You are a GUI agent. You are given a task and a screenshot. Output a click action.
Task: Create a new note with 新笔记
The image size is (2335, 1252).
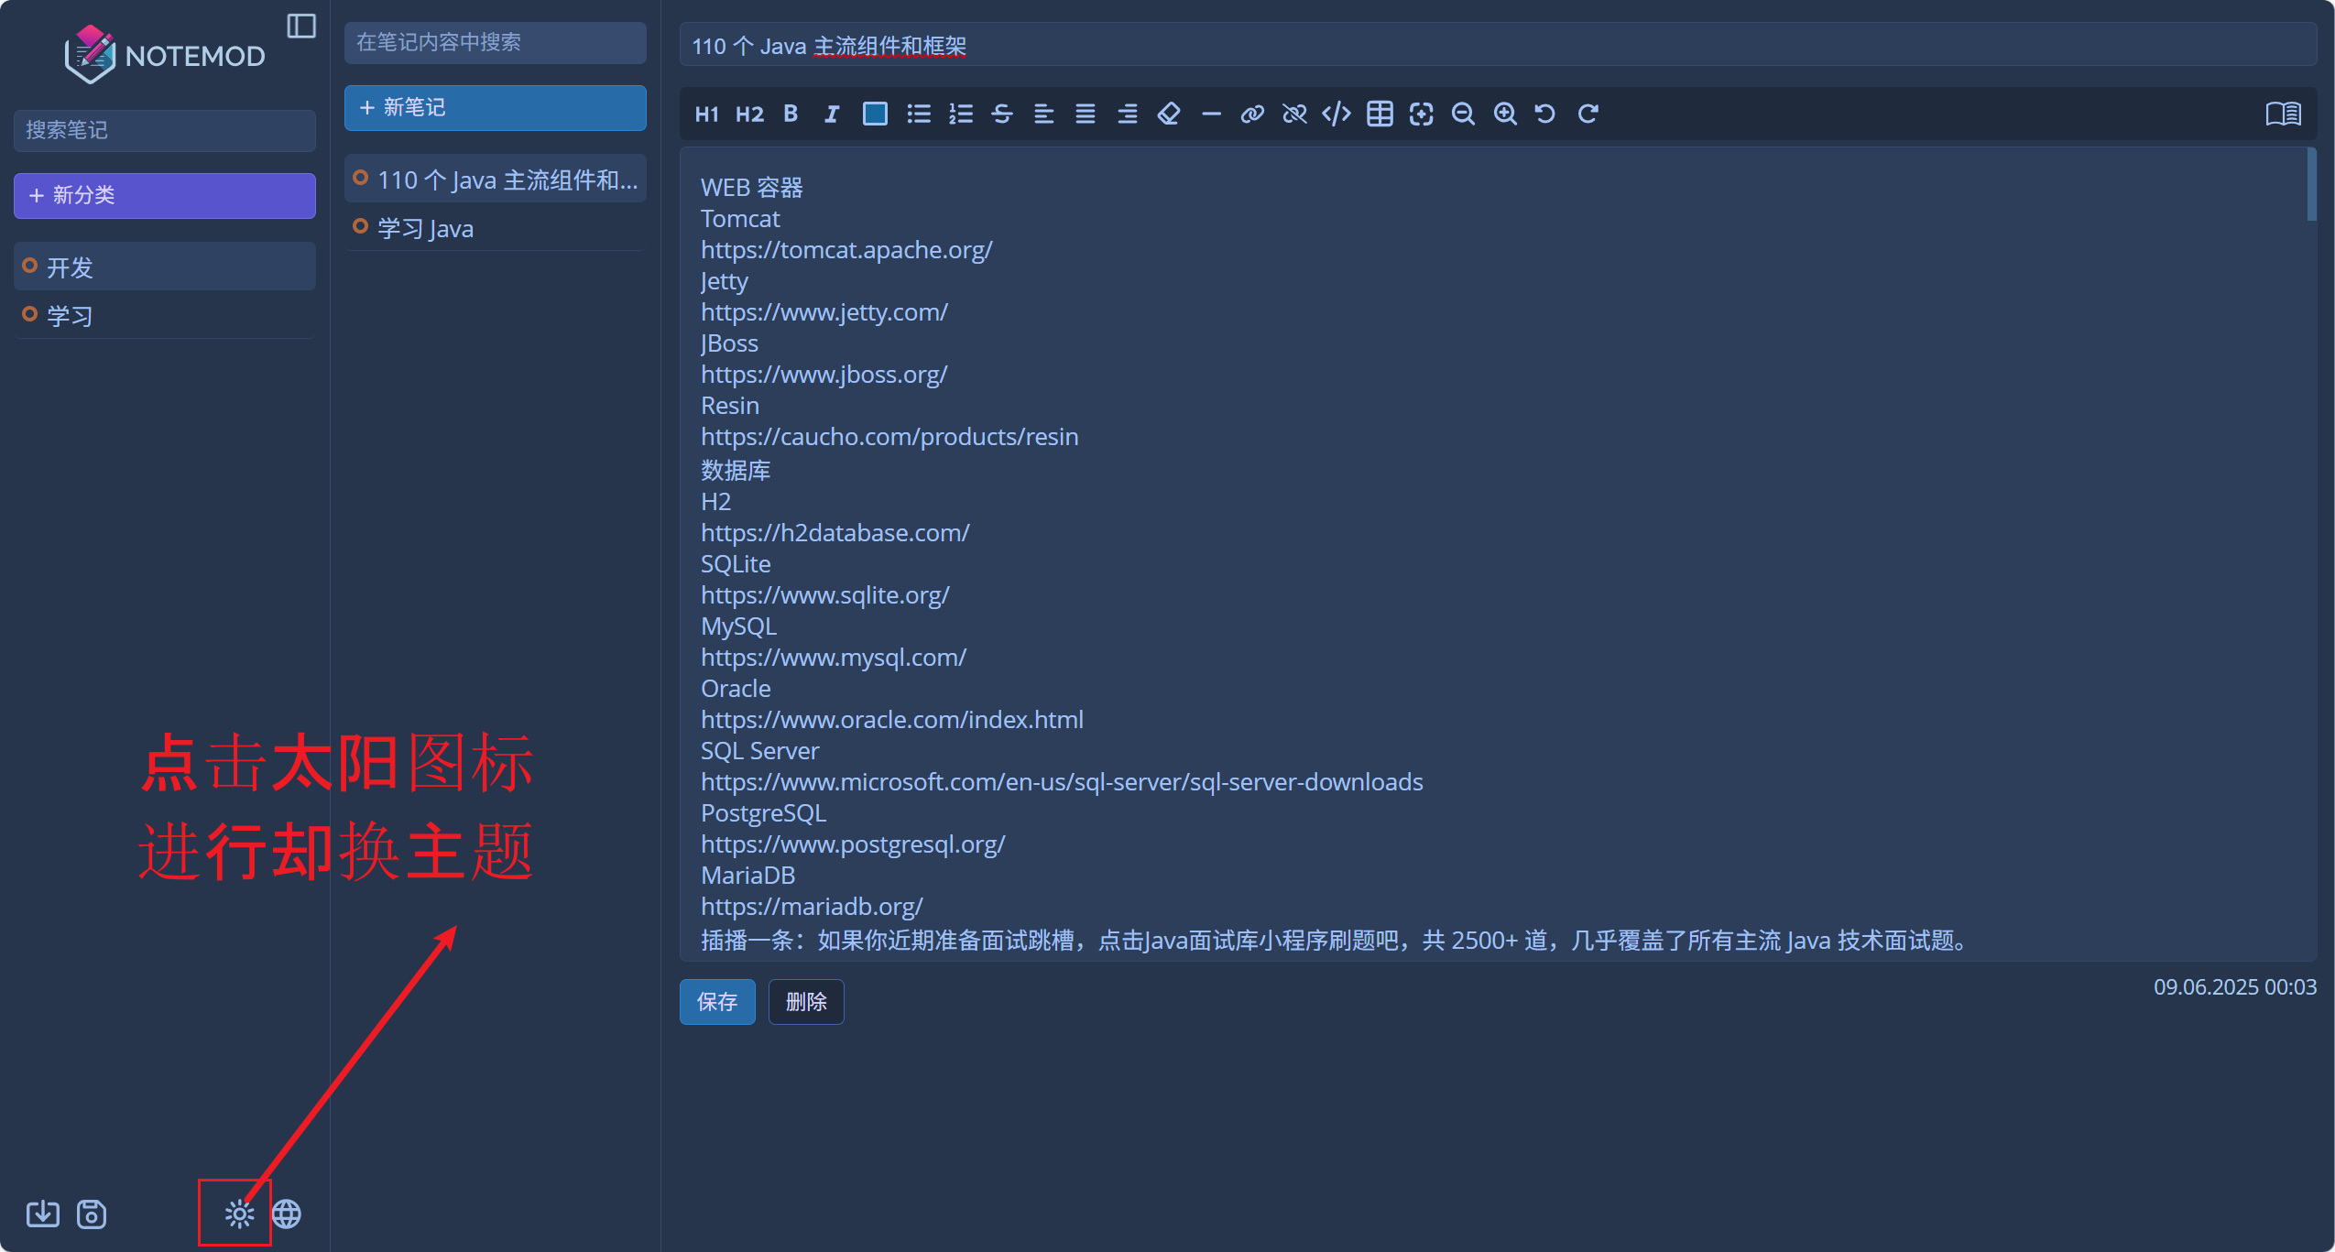[x=496, y=108]
